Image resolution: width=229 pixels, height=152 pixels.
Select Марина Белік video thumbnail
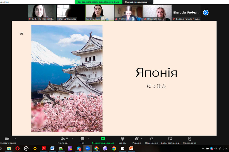[x=99, y=12]
